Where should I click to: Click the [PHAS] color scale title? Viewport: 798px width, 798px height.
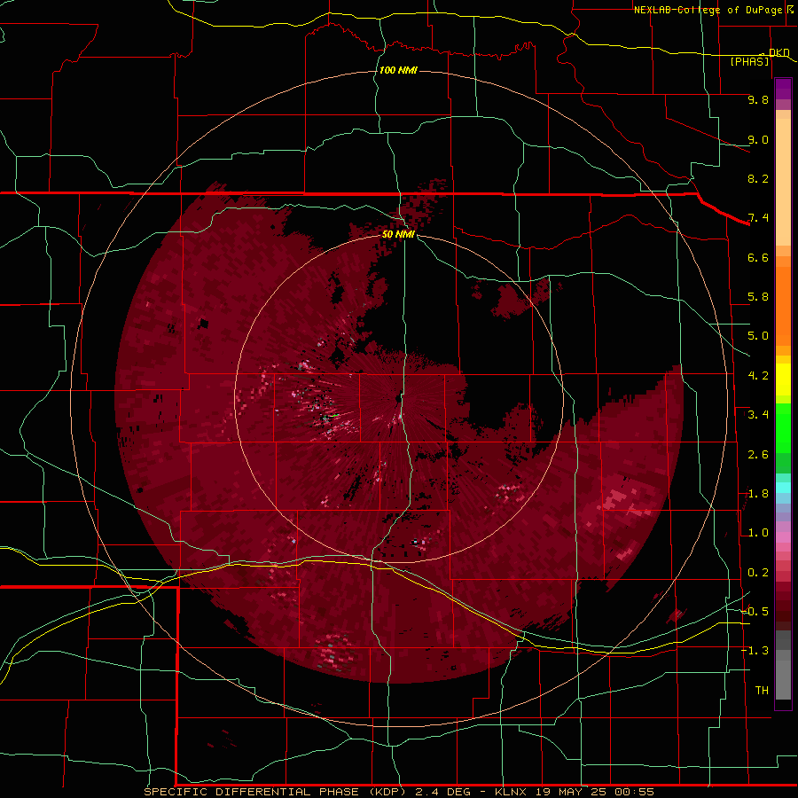coord(749,62)
